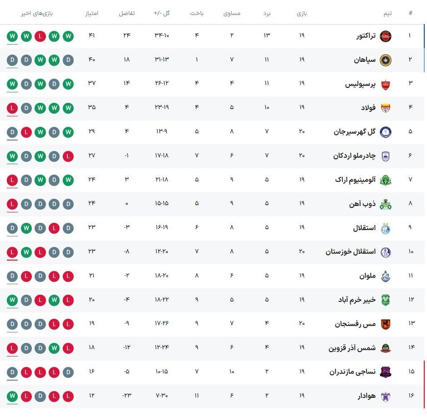Click the Malavan (ملوان) club crest
The height and width of the screenshot is (417, 427).
pos(385,276)
